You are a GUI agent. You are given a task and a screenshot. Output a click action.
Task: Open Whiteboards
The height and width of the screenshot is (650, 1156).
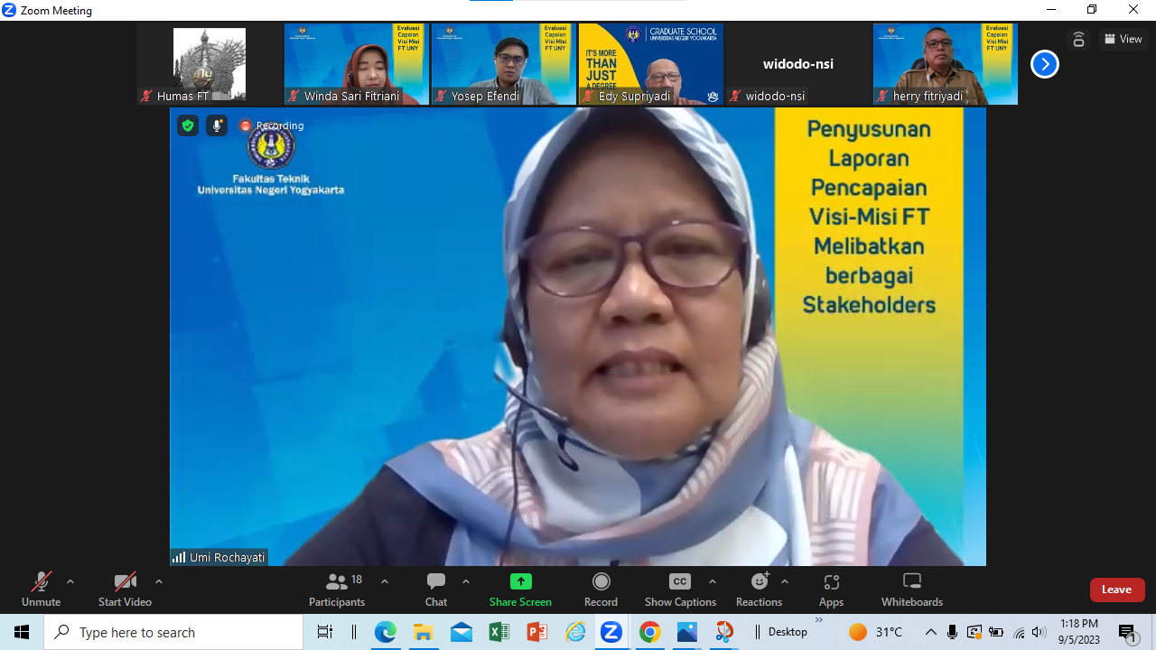(911, 589)
